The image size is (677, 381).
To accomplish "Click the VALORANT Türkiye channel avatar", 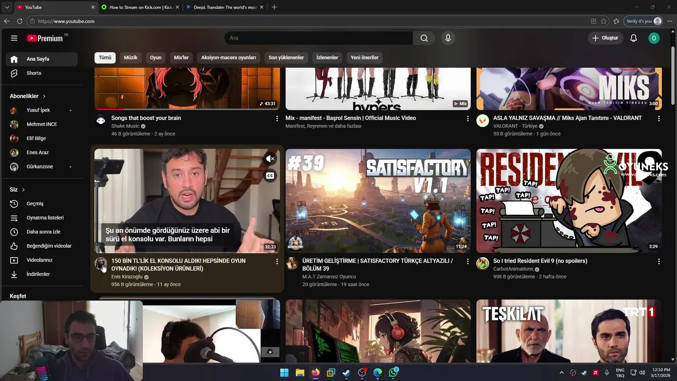I will point(482,121).
